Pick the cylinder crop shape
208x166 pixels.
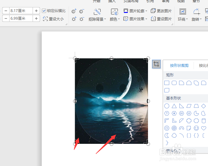click(x=203, y=121)
